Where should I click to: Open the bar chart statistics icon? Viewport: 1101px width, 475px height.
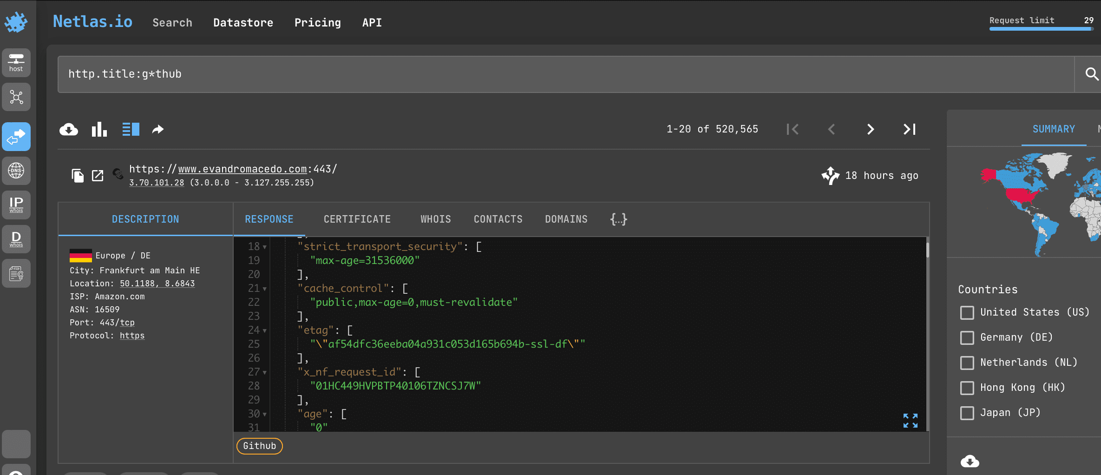click(x=99, y=129)
